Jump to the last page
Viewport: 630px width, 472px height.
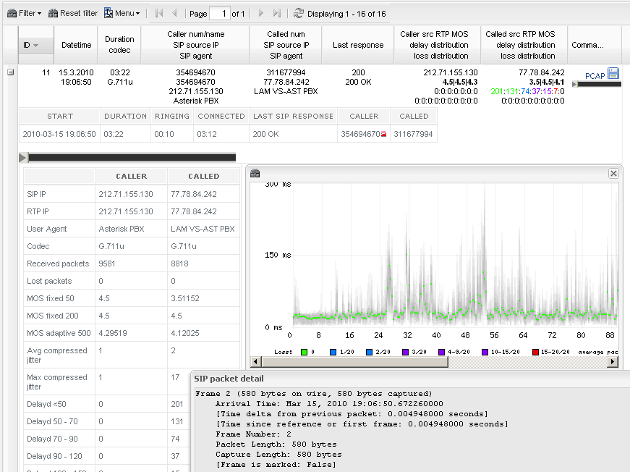pyautogui.click(x=276, y=13)
